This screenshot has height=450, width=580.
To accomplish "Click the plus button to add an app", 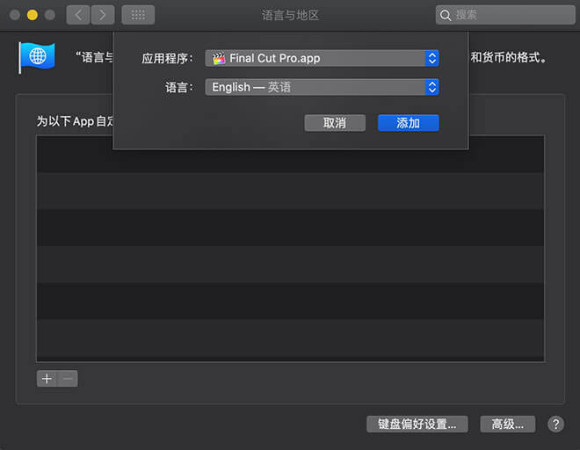I will [47, 379].
